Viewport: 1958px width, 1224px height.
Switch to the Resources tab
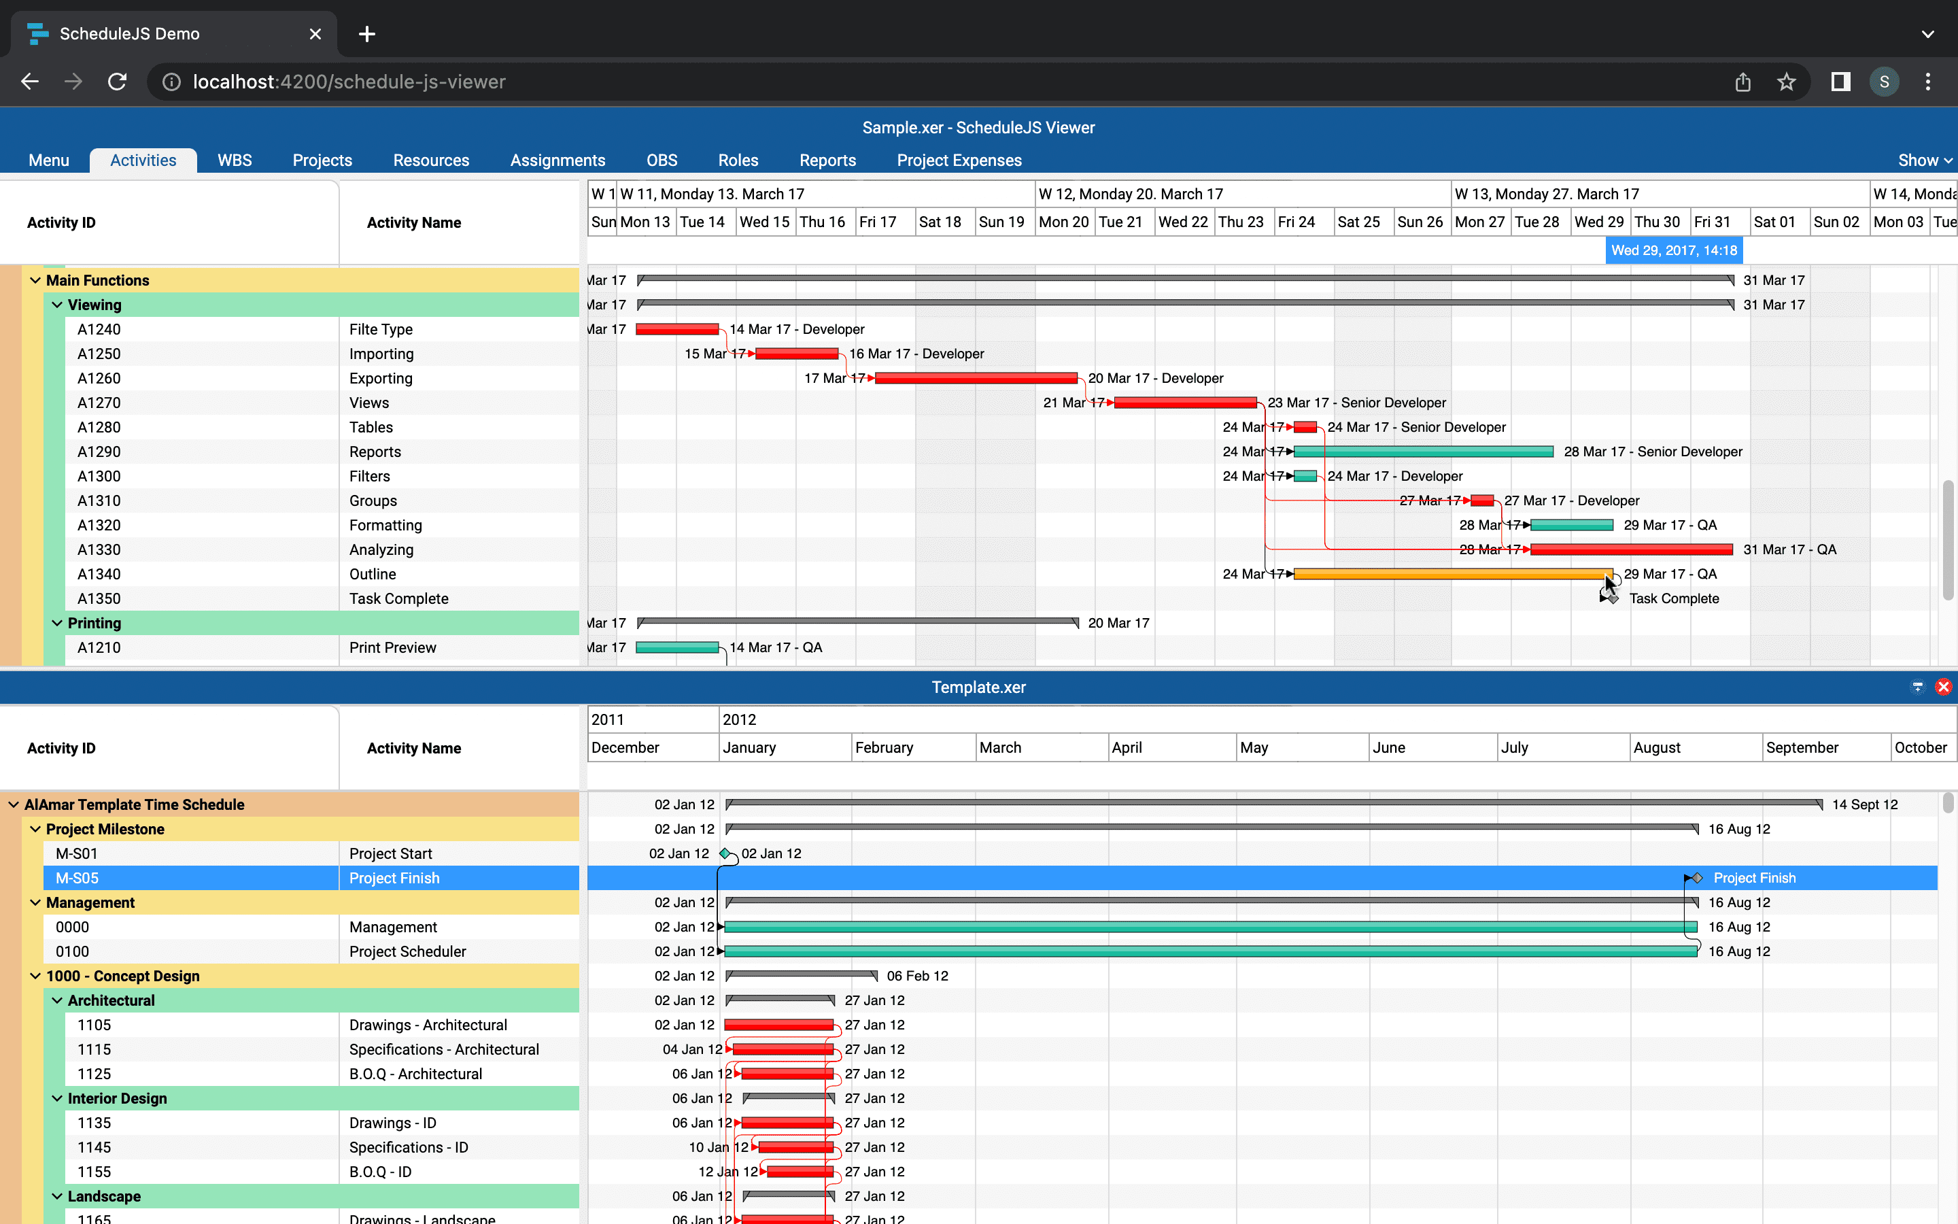coord(431,160)
